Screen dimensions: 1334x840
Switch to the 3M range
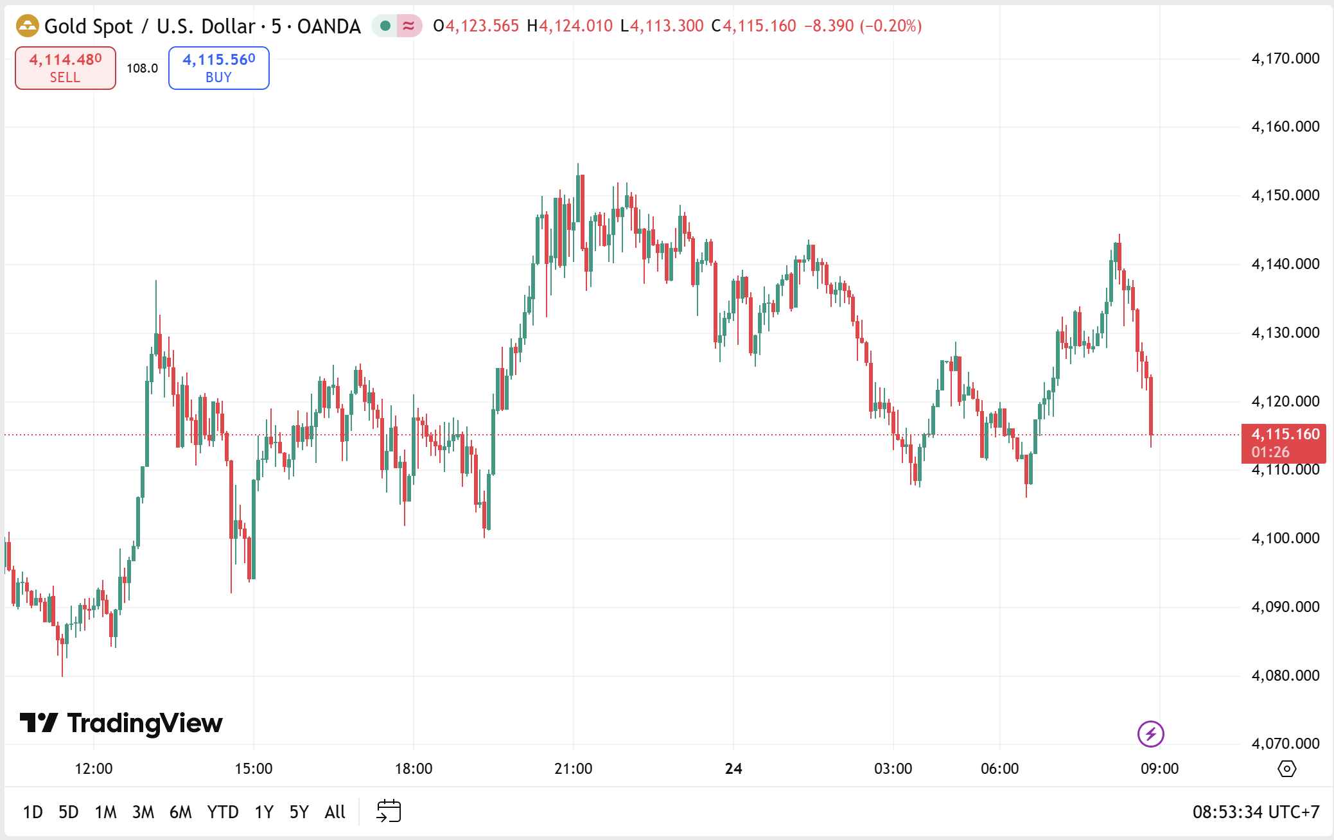(x=143, y=812)
